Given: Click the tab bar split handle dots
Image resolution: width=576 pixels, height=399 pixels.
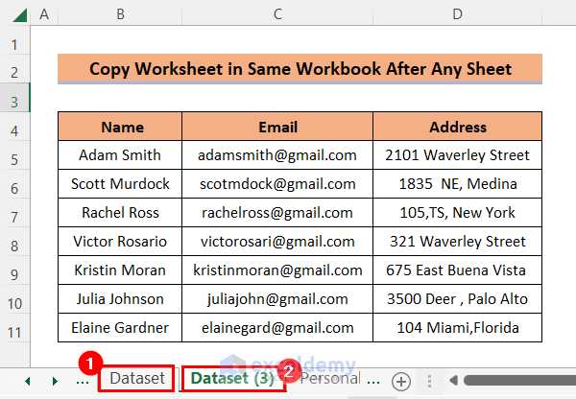Looking at the screenshot, I should (x=429, y=381).
